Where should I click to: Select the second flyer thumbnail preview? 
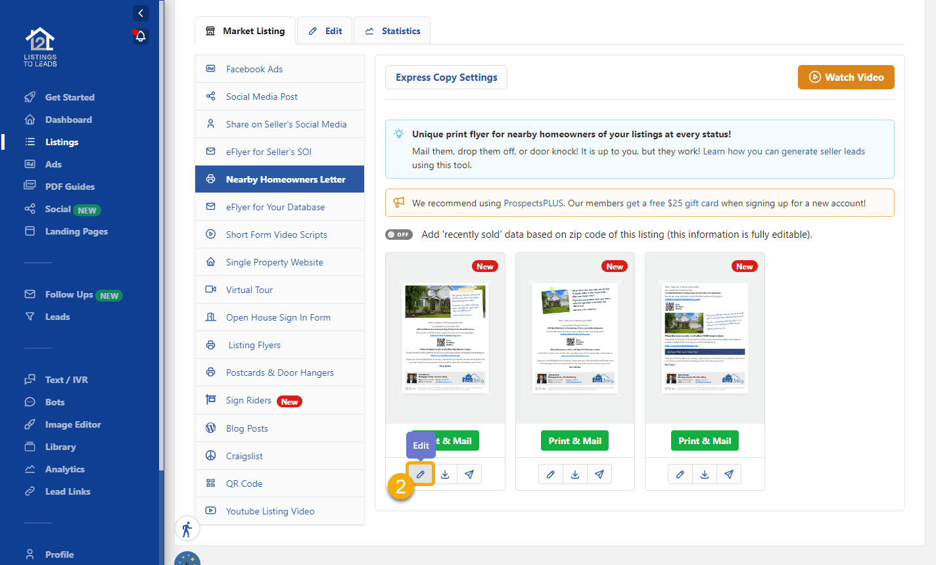(575, 338)
